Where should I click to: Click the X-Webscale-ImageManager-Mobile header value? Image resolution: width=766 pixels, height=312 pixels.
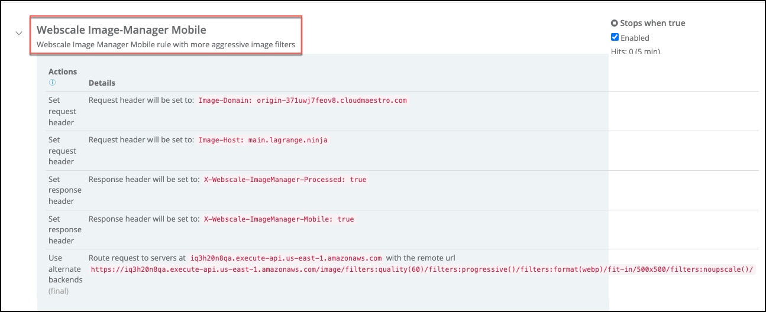pos(279,219)
